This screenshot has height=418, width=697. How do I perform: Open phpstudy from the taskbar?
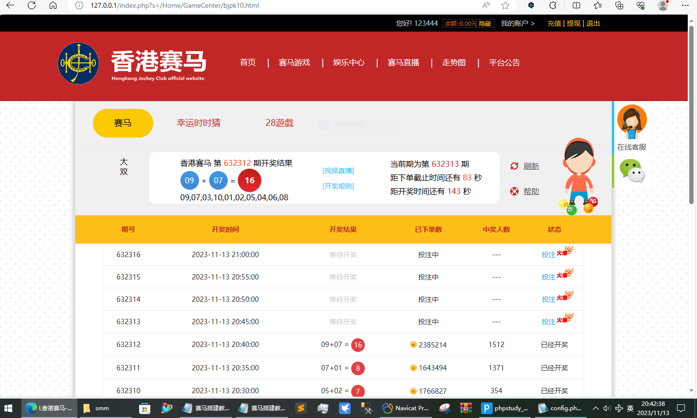tap(504, 408)
